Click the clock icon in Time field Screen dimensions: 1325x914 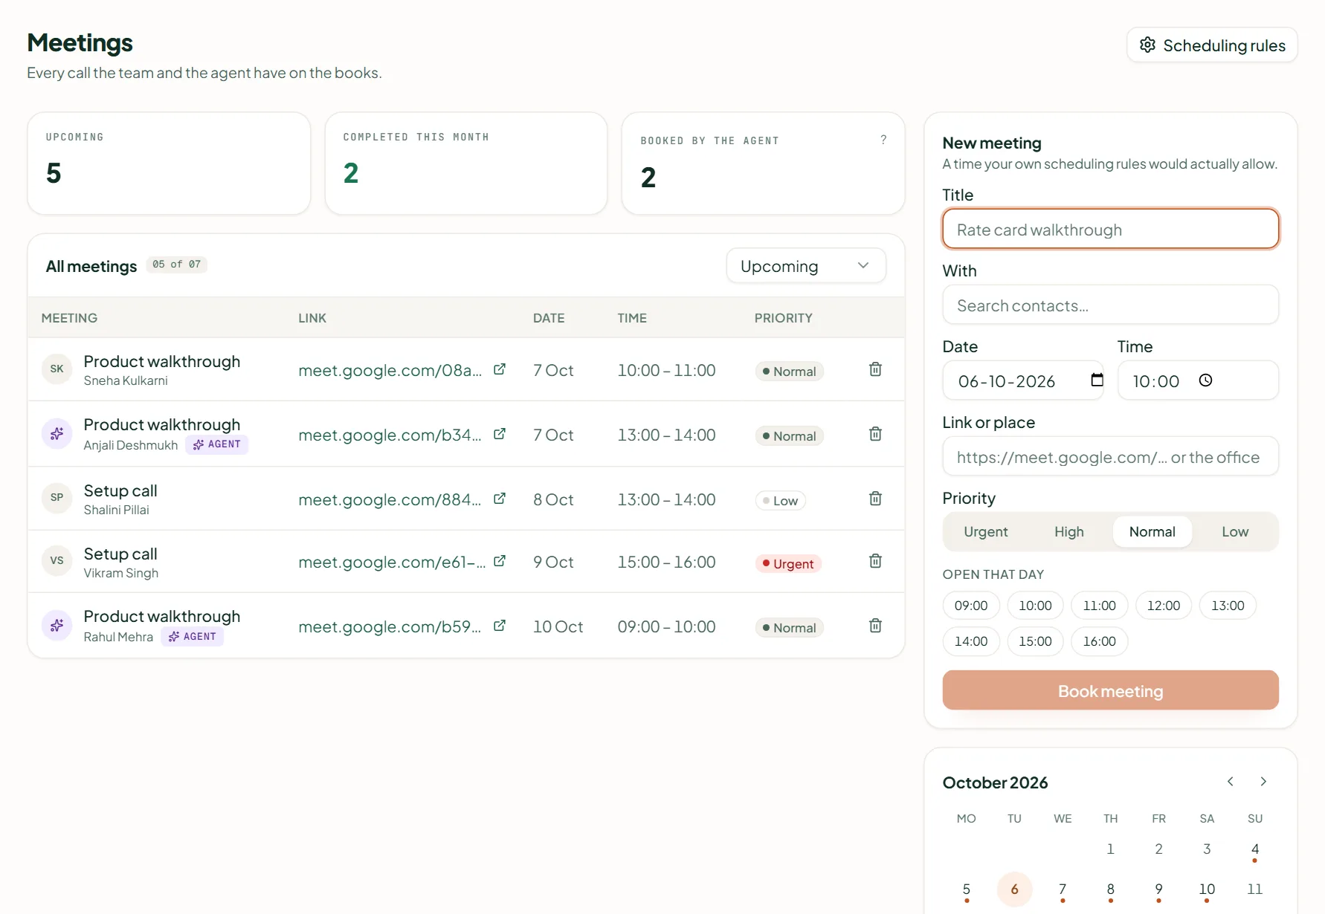[1205, 380]
